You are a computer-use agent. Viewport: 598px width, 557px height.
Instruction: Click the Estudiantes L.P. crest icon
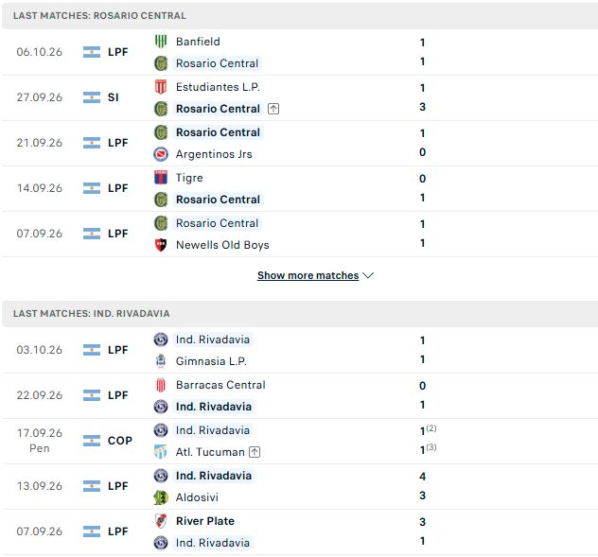click(x=161, y=87)
